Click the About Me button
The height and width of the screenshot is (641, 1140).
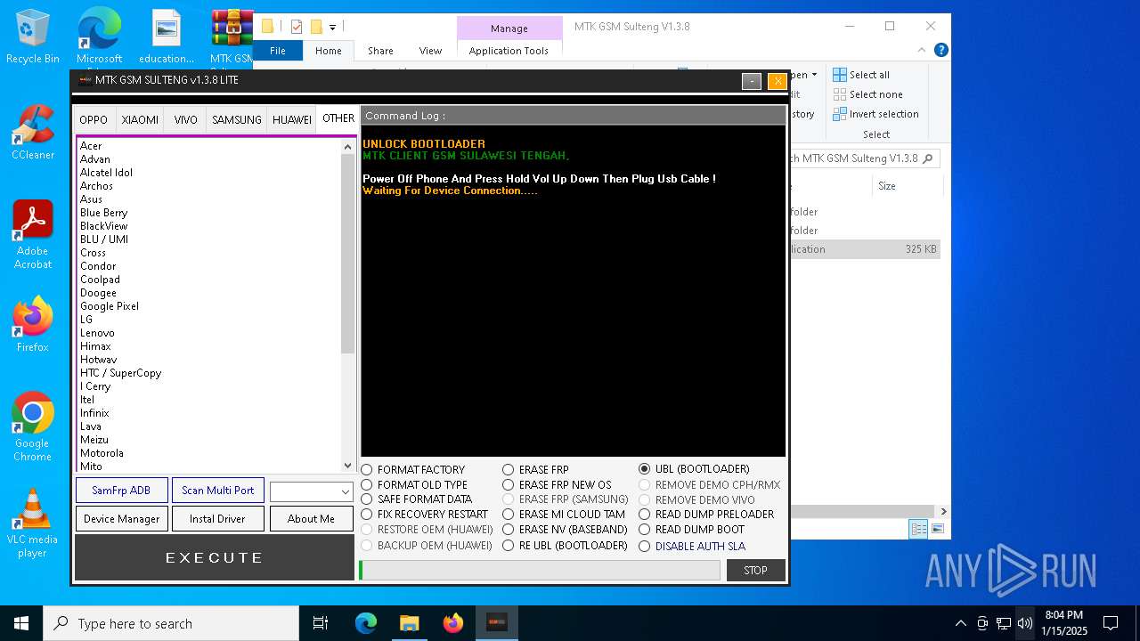[x=312, y=519]
